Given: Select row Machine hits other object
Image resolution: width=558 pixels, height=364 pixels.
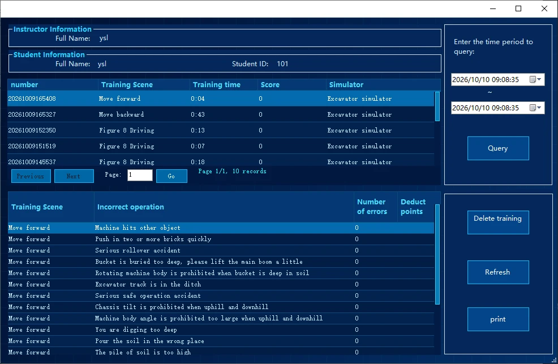Looking at the screenshot, I should pyautogui.click(x=221, y=228).
